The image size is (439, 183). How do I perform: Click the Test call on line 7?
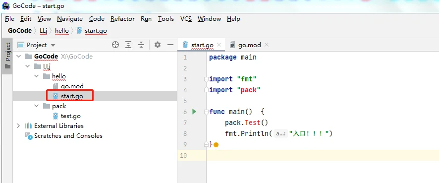tap(253, 122)
